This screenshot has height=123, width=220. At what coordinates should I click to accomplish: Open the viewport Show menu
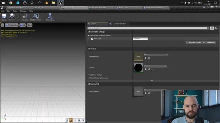(x=30, y=25)
